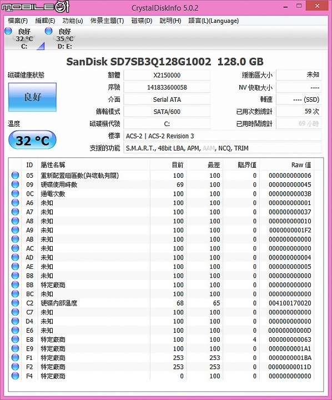332x400 pixels.
Task: Click the status orb of attribute A9
Action: pyautogui.click(x=16, y=230)
